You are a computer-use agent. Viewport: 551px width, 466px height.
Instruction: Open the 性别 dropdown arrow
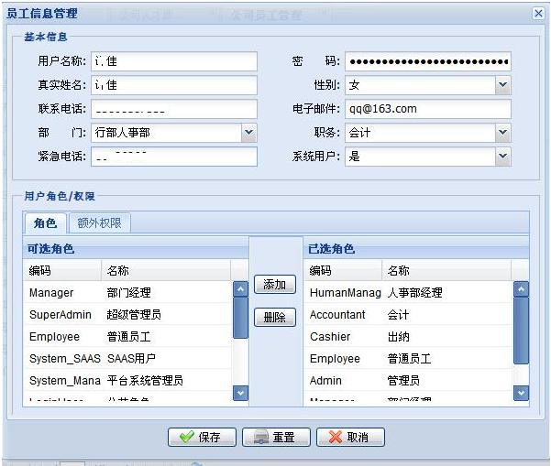click(502, 85)
